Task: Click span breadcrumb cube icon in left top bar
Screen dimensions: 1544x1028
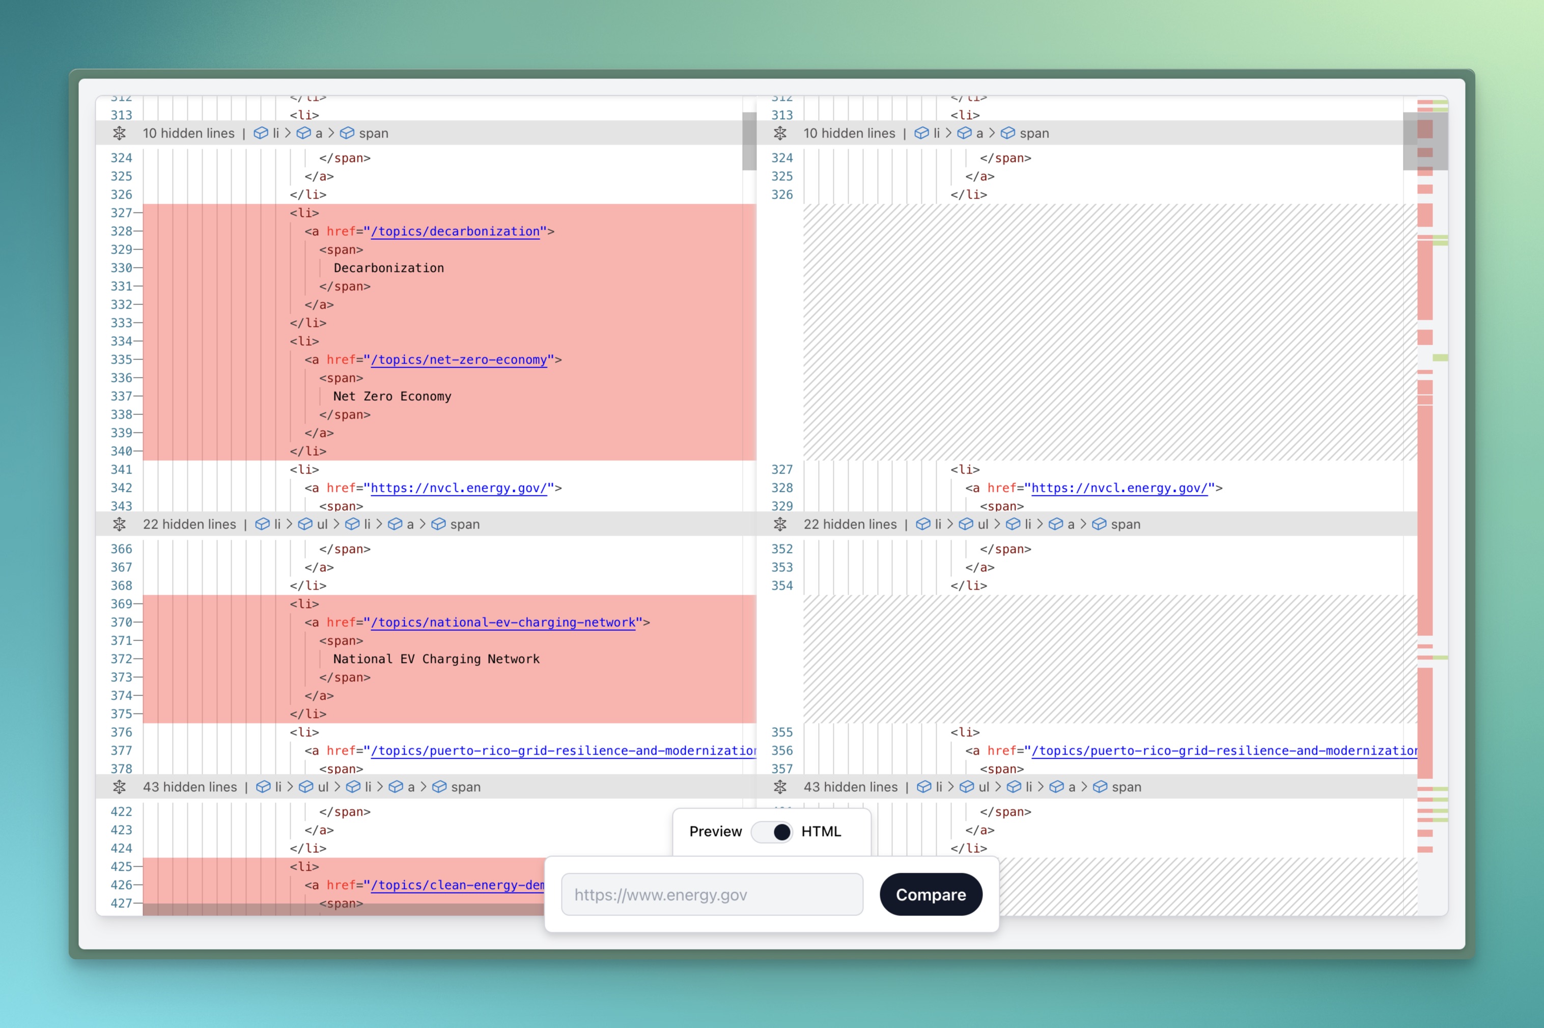Action: (x=347, y=133)
